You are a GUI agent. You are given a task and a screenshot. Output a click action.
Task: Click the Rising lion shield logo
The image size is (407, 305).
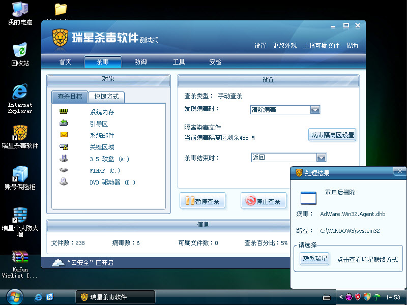(x=60, y=38)
